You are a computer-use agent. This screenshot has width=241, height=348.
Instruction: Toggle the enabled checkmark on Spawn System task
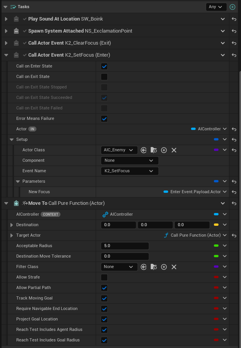[x=25, y=31]
